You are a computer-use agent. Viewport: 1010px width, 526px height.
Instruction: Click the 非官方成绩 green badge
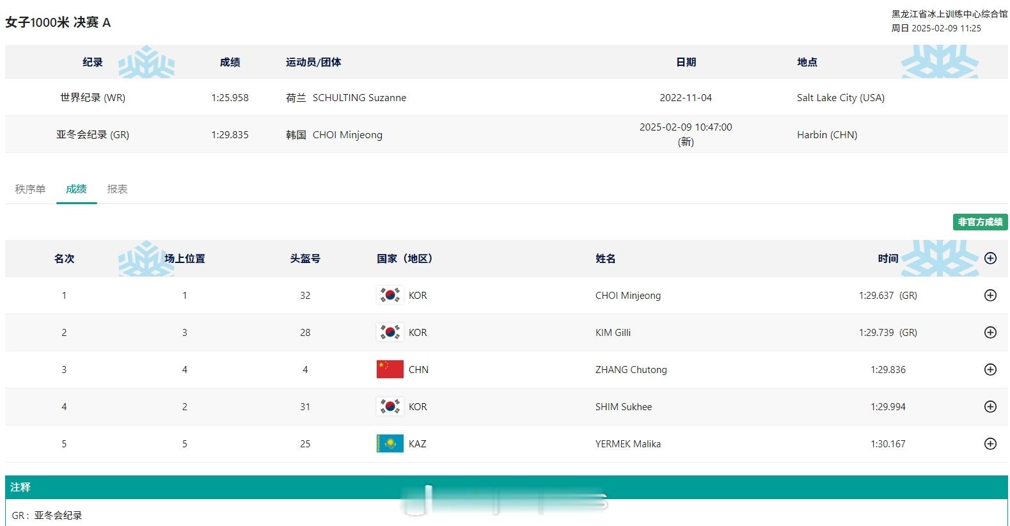(980, 222)
